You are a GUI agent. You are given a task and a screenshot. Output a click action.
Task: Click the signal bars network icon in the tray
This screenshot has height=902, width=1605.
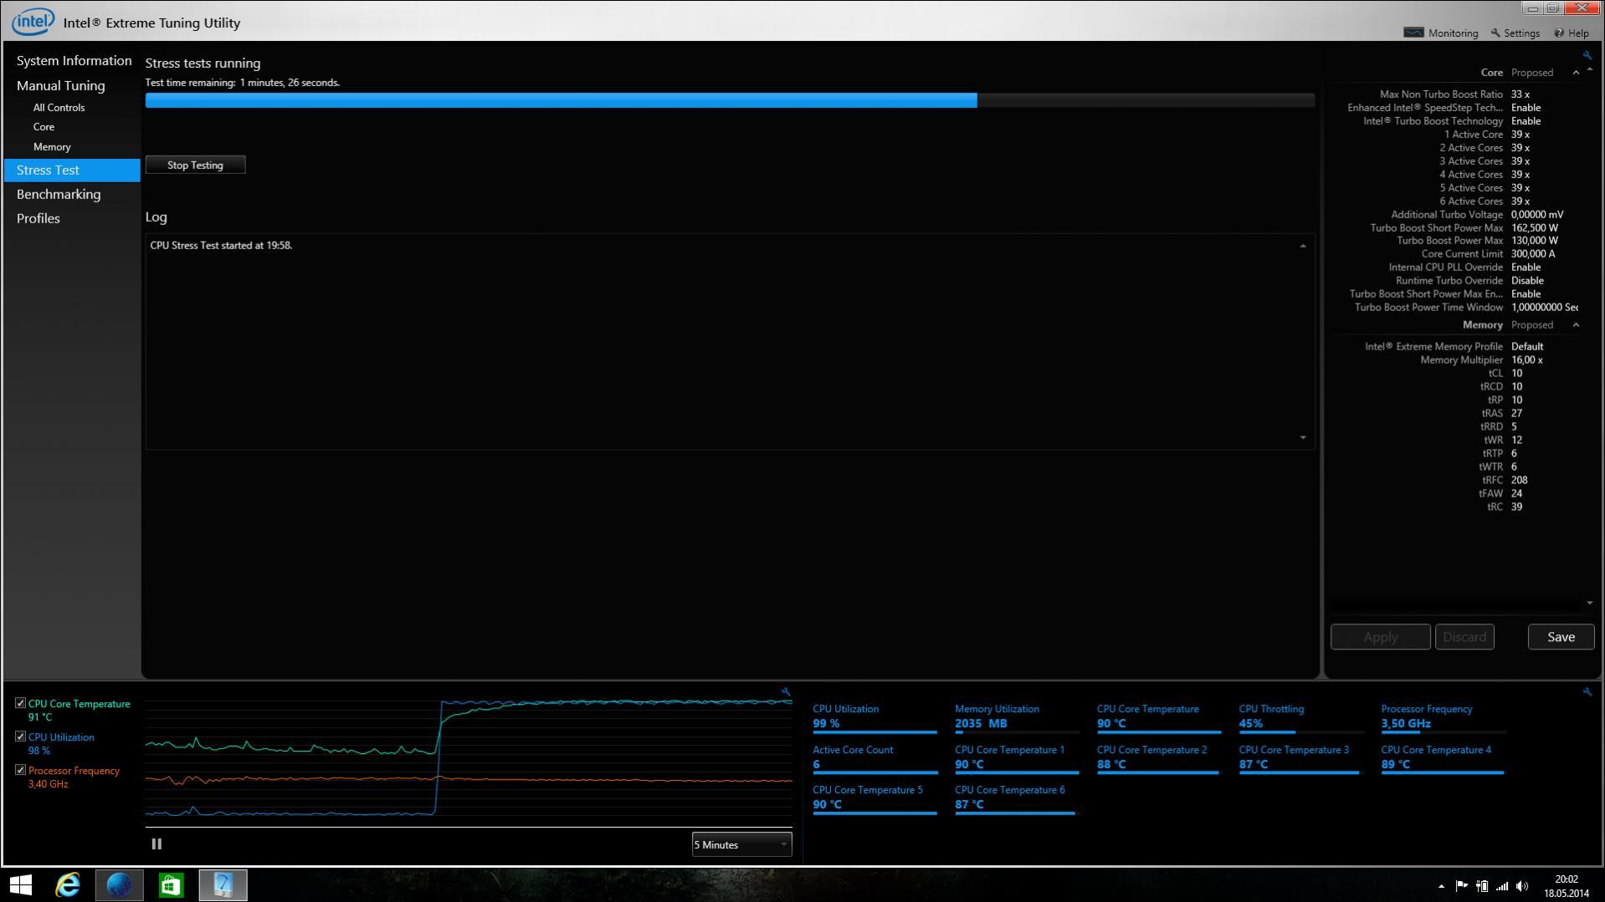pos(1502,886)
